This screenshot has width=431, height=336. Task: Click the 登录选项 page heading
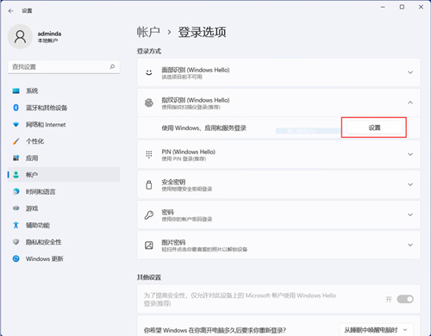coord(202,32)
